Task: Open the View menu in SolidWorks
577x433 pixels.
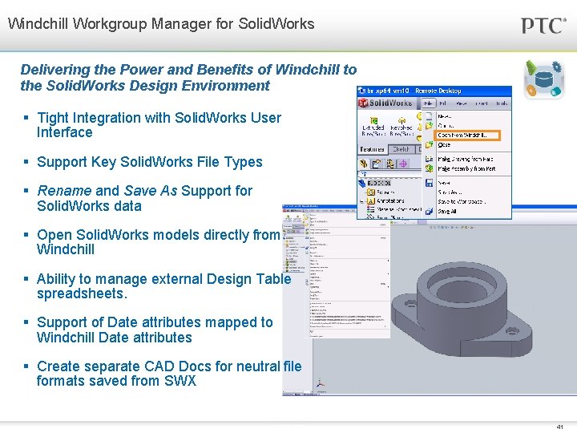Action: click(461, 103)
